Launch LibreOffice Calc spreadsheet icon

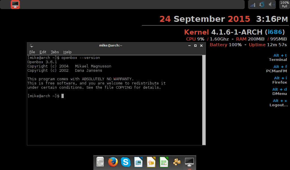[164, 162]
